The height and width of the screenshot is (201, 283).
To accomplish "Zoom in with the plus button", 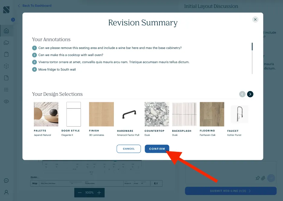I will tap(99, 193).
